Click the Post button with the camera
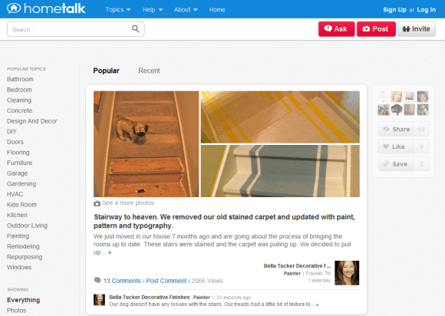 (376, 29)
